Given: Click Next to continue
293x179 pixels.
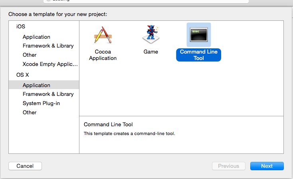Looking at the screenshot, I should pyautogui.click(x=267, y=166).
